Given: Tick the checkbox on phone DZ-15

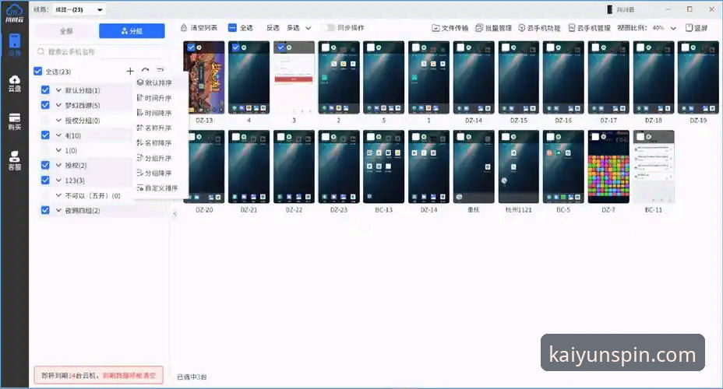Looking at the screenshot, I should 506,47.
